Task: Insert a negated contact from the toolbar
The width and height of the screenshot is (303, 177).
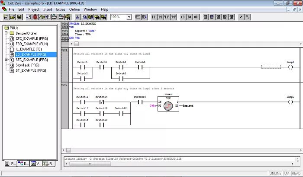Action: coord(161,17)
